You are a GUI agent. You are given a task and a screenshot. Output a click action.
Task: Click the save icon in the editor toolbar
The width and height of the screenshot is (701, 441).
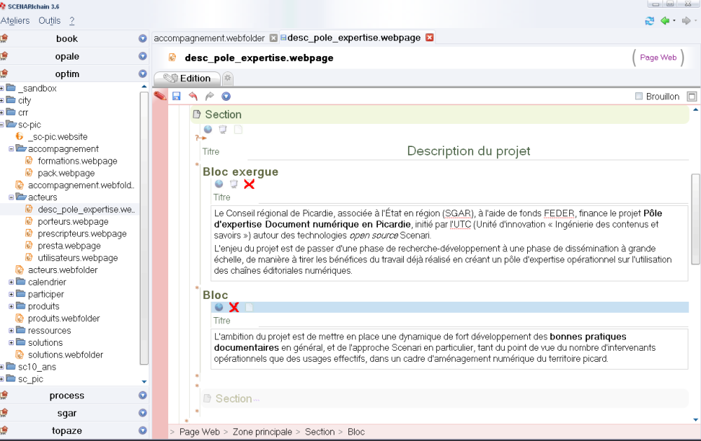[177, 97]
